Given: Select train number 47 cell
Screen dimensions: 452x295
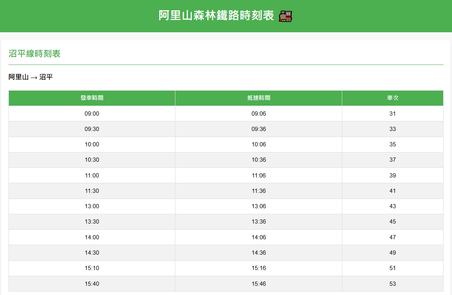Looking at the screenshot, I should click(393, 237).
